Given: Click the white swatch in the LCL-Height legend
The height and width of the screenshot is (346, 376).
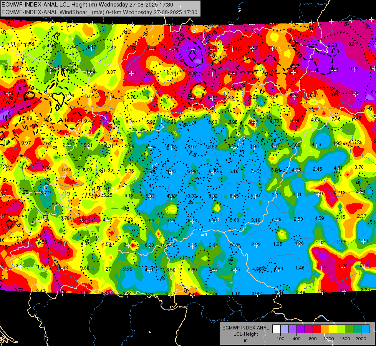Looking at the screenshot, I should coord(277,329).
